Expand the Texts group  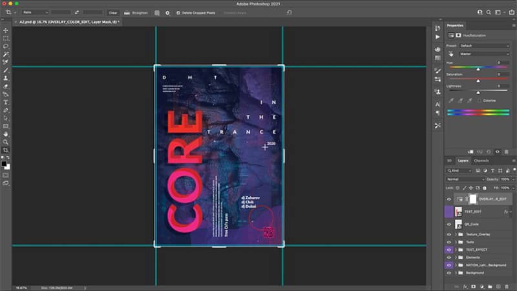[x=456, y=242]
